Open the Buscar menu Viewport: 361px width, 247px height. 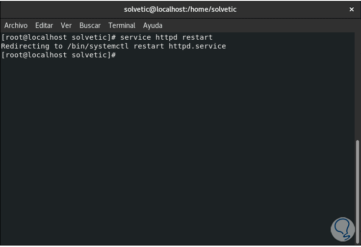[x=90, y=25]
